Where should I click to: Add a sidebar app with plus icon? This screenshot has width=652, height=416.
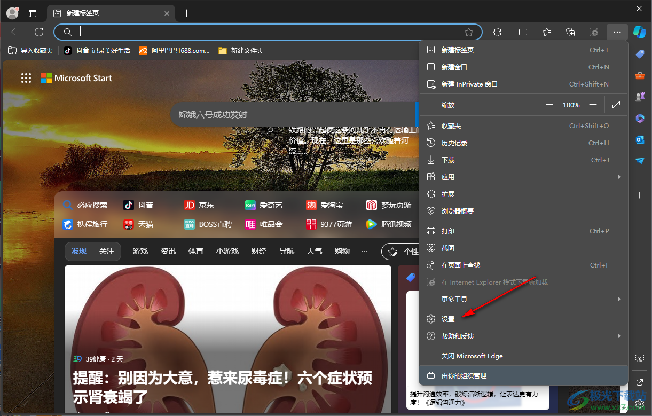click(640, 195)
